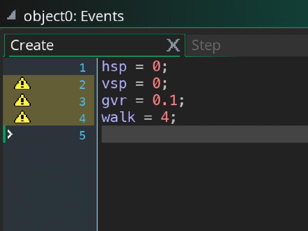Click the empty highlighted line 5
Image resolution: width=308 pixels, height=231 pixels.
point(204,134)
